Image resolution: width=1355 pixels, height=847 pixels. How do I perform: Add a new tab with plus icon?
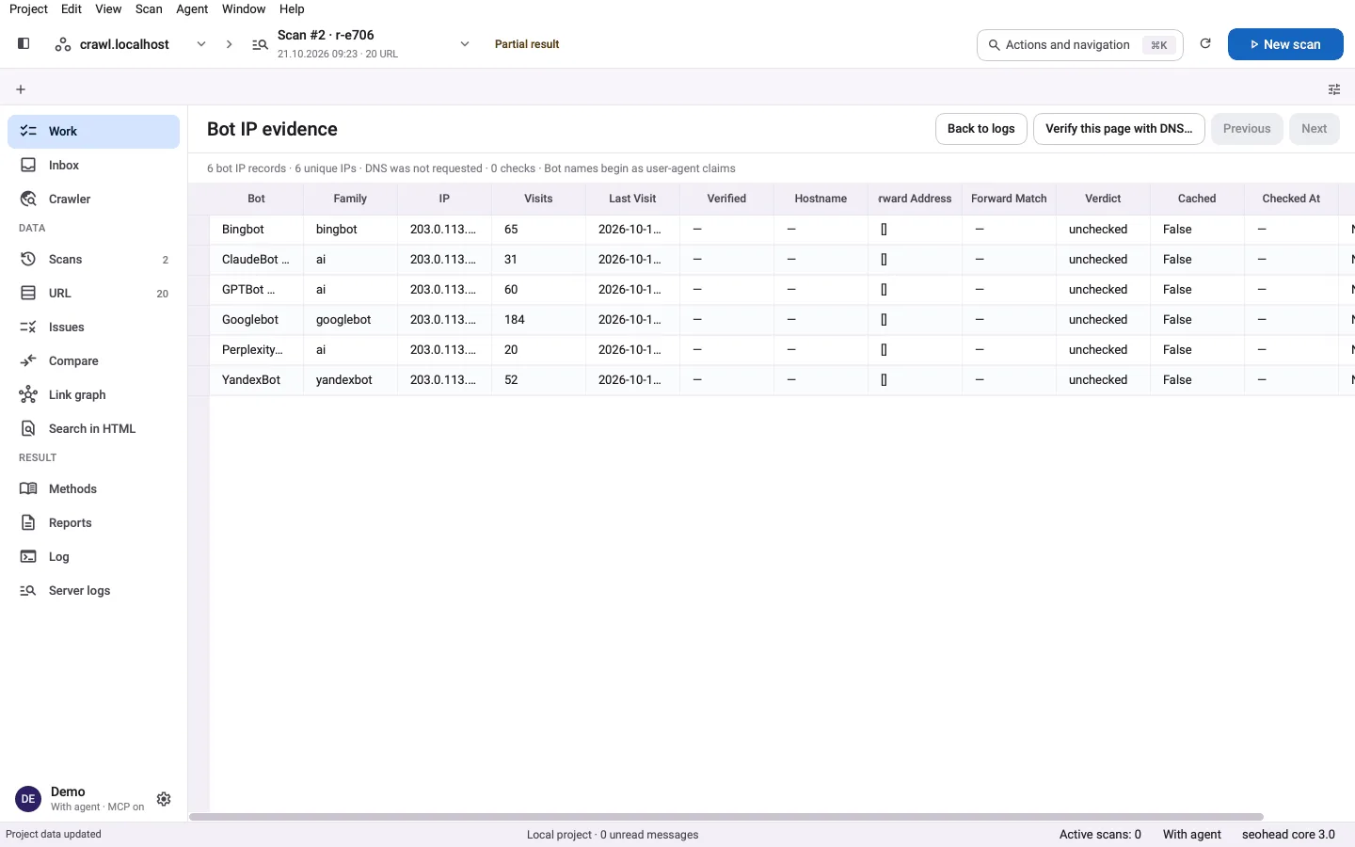tap(21, 89)
